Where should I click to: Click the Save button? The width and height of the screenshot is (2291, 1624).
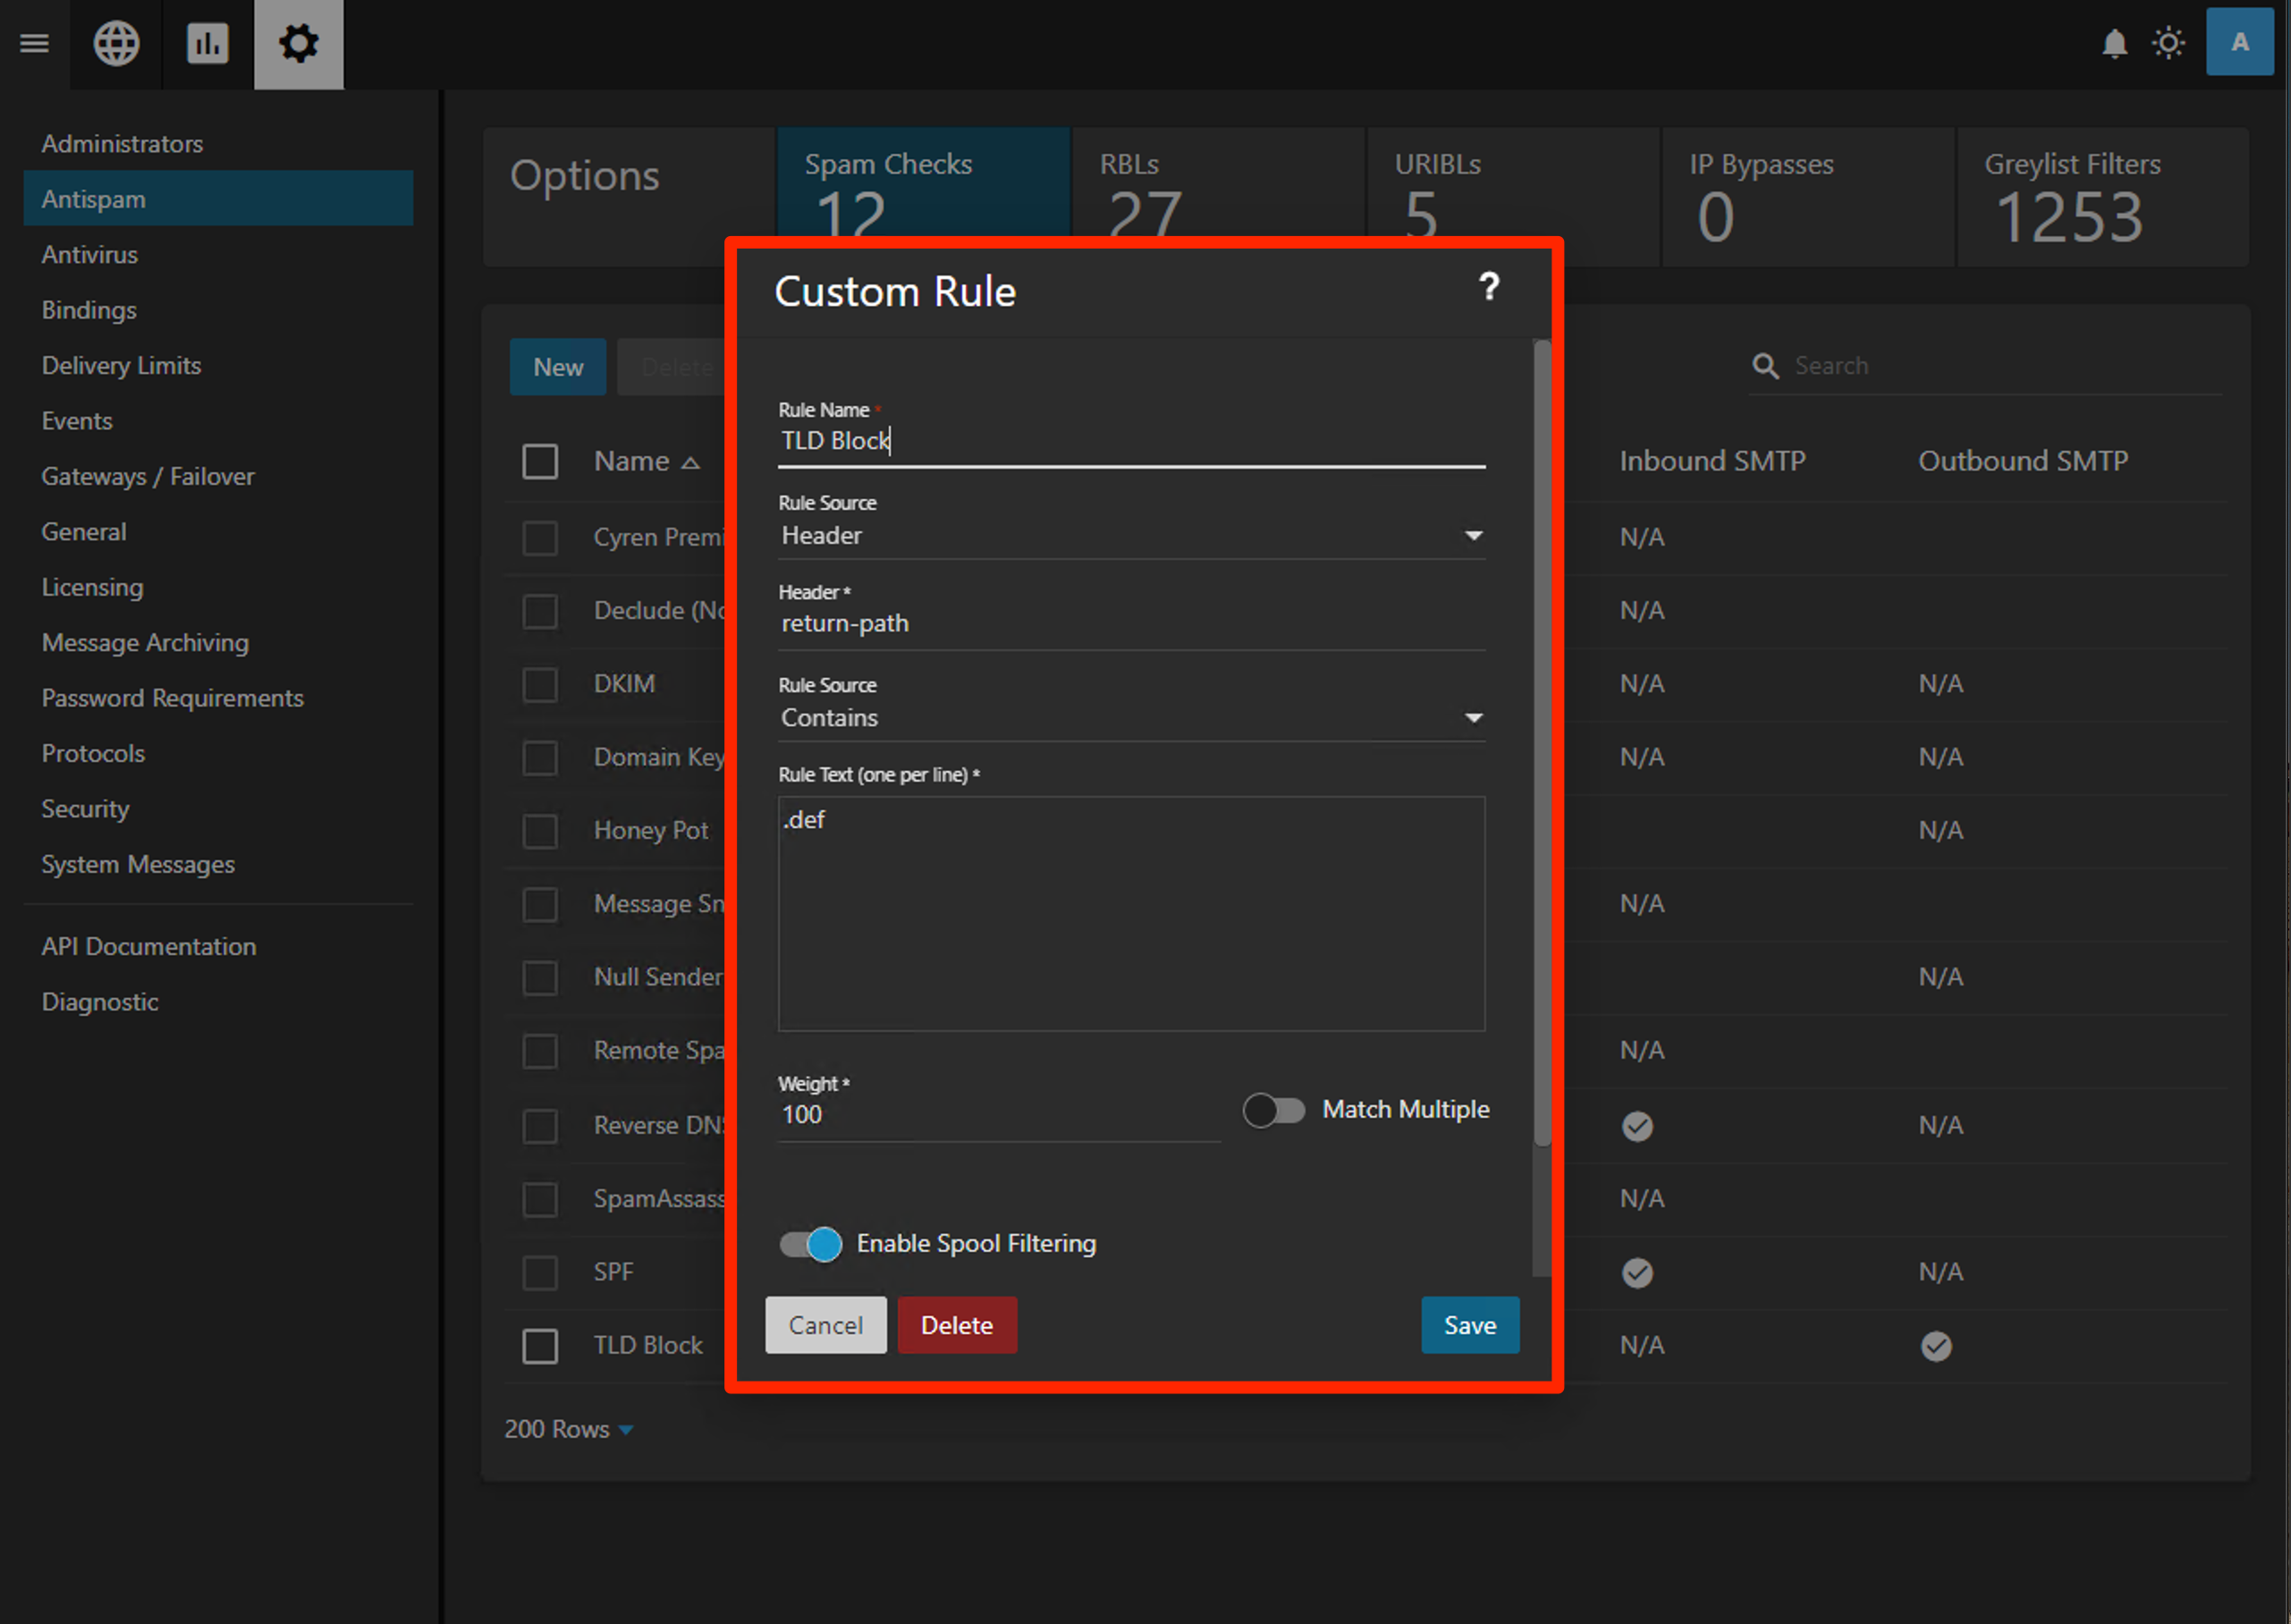pyautogui.click(x=1469, y=1325)
